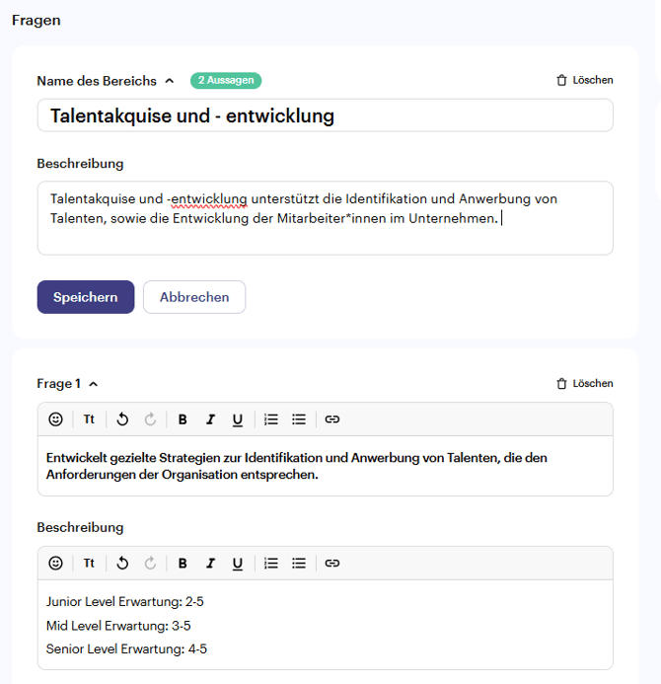Click the Junior Level Erwartung: 2-5 line
This screenshot has width=661, height=684.
click(x=124, y=601)
